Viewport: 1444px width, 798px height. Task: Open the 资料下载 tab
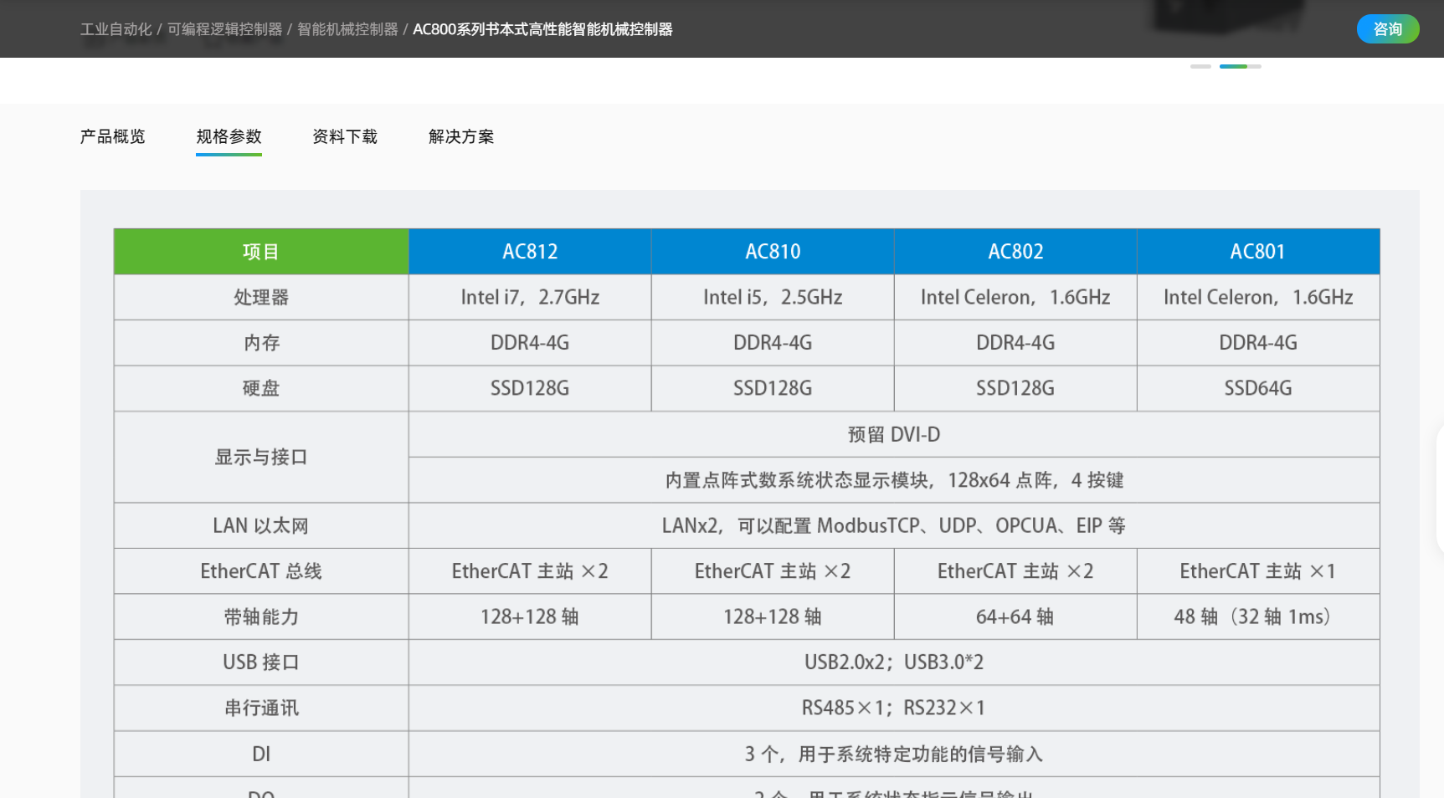point(345,136)
